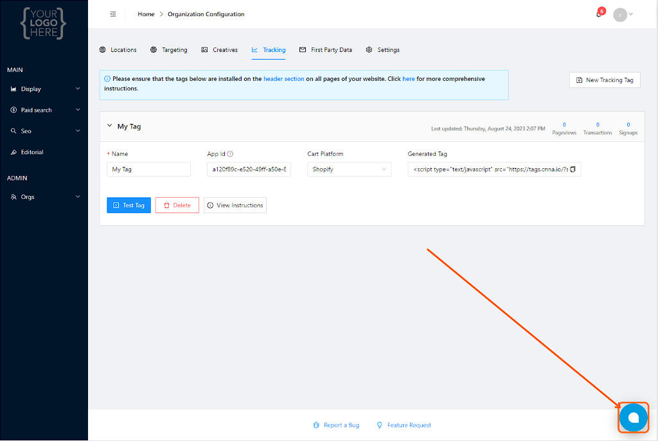Open the chat widget bubble

633,417
